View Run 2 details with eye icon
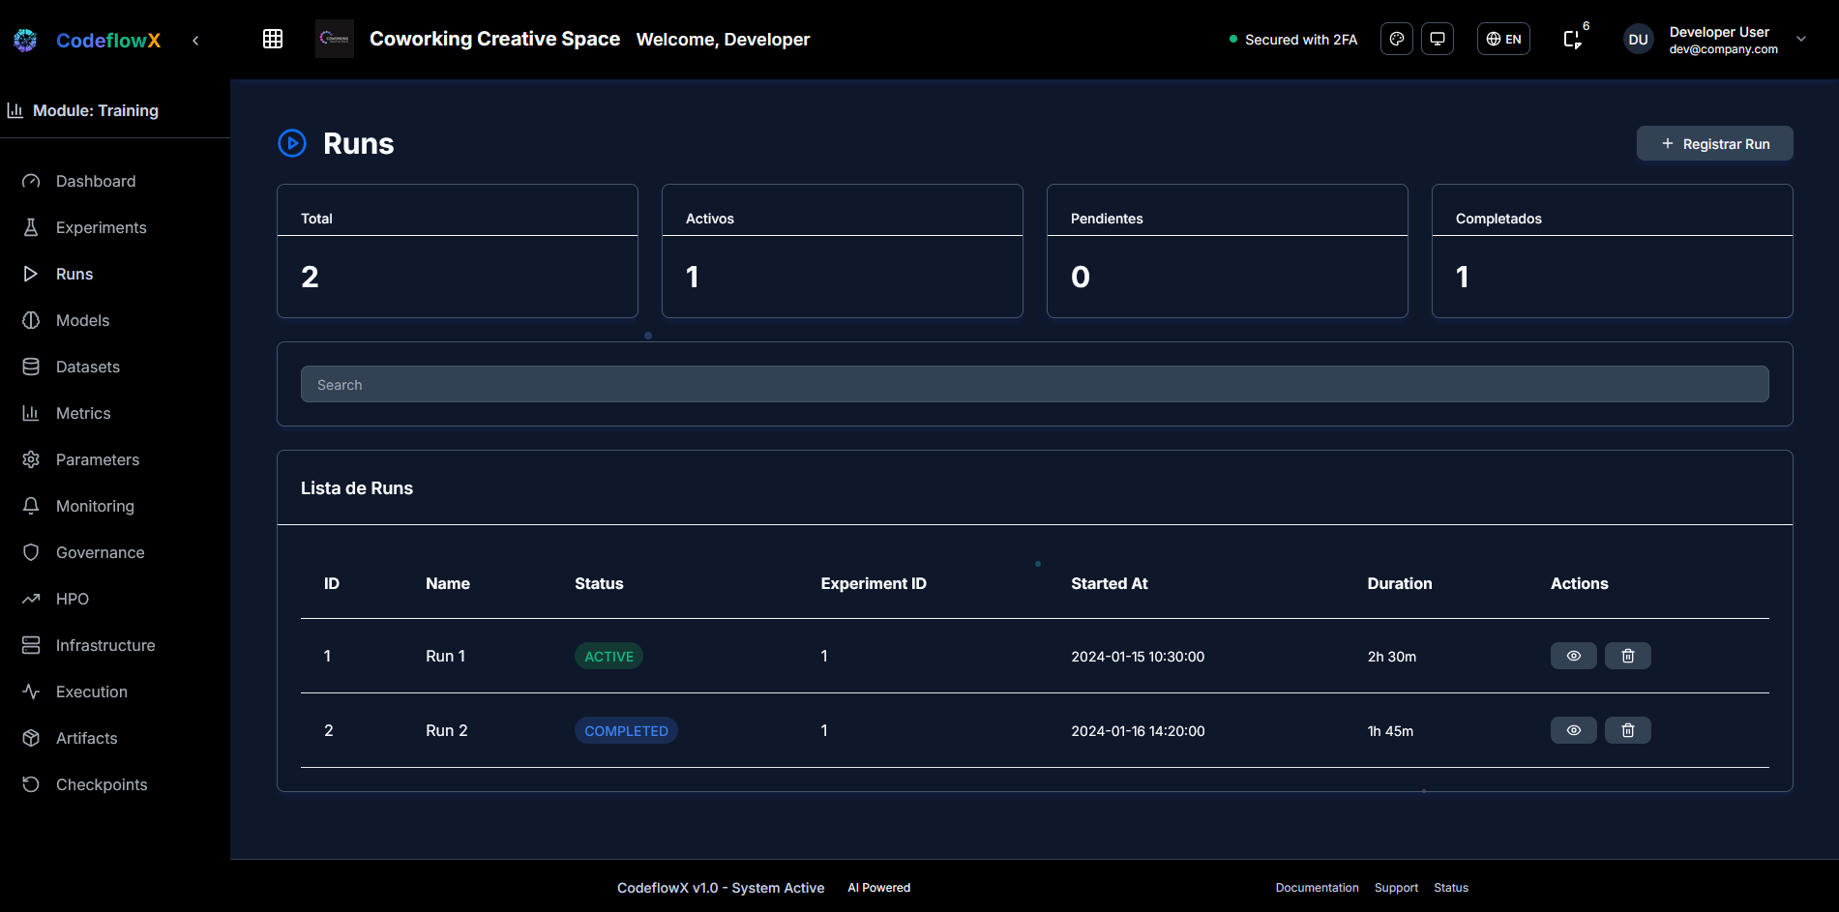 pos(1573,730)
